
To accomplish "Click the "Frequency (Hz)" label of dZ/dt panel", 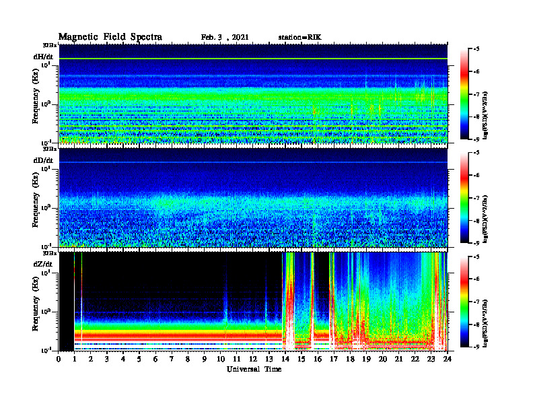I will tap(36, 304).
